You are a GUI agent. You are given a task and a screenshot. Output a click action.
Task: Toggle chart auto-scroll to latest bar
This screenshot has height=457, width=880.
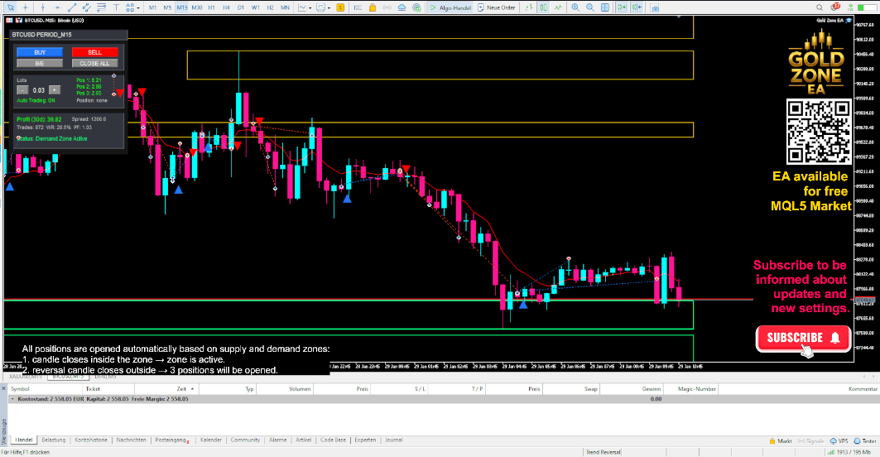[622, 7]
